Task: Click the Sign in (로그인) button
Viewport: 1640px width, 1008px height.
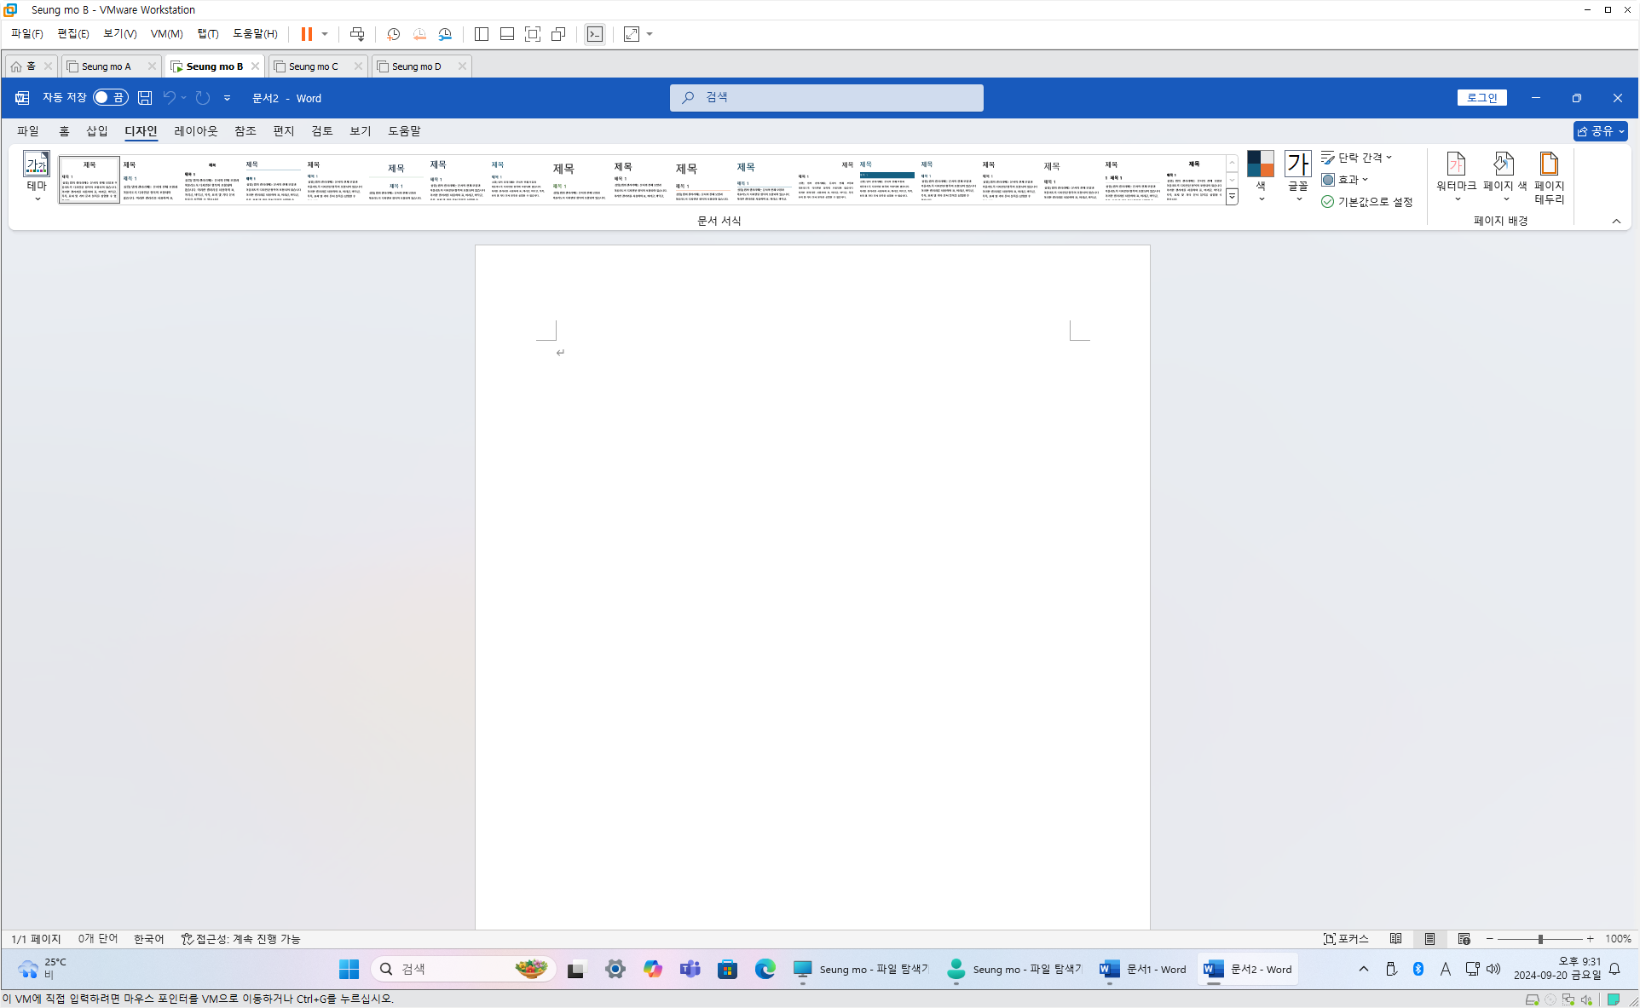Action: [x=1481, y=98]
